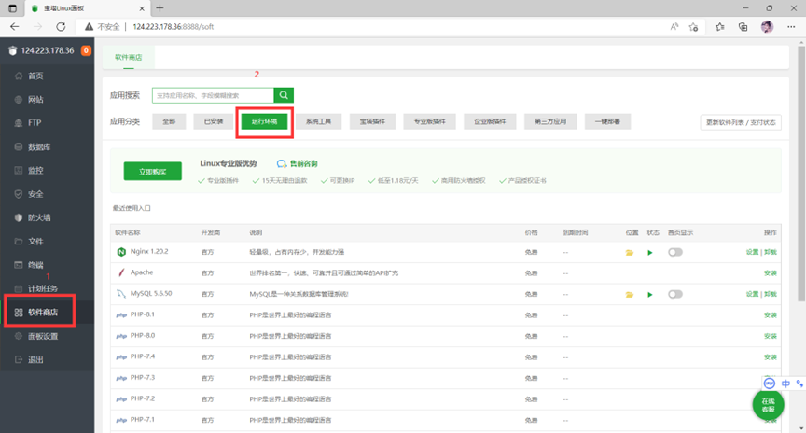The image size is (806, 433).
Task: Select 已安装 category filter
Action: click(x=214, y=121)
